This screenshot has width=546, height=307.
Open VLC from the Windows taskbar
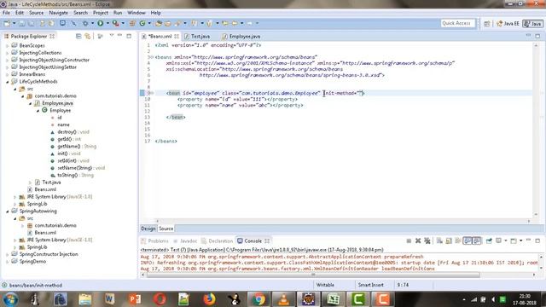284,299
